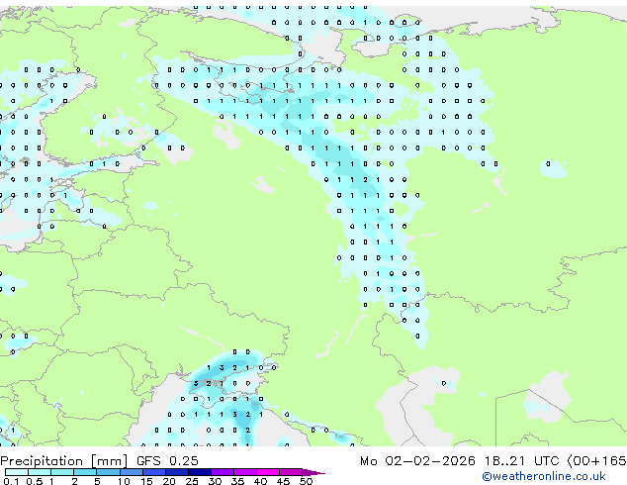Click the "GFS 0.25" model label

pos(167,461)
